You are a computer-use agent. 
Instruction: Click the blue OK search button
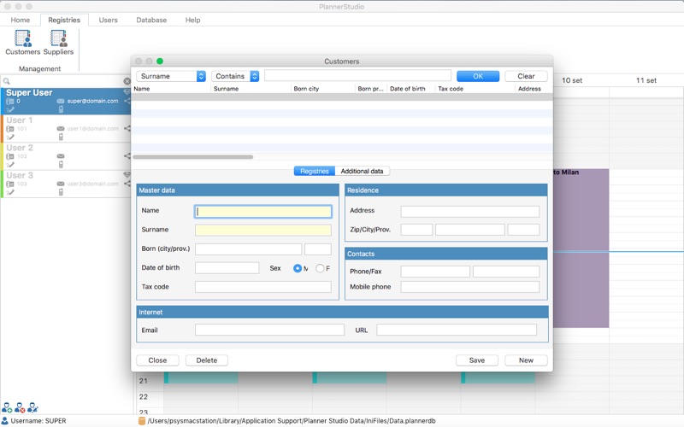[x=478, y=76]
